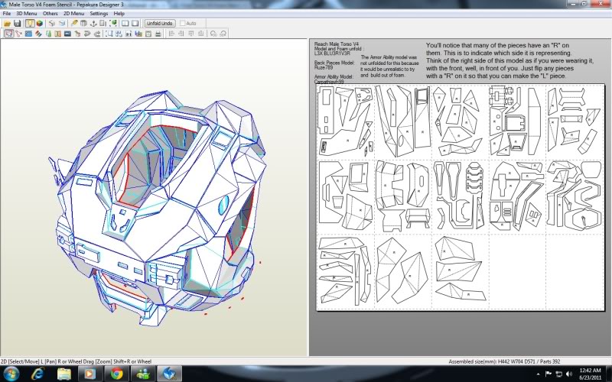
Task: Launch Internet Explorer from the taskbar
Action: [x=37, y=374]
